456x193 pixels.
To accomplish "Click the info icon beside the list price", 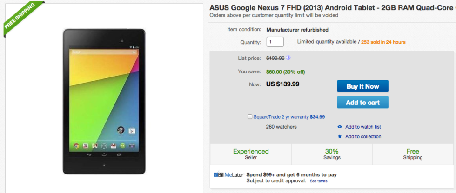I will 288,58.
